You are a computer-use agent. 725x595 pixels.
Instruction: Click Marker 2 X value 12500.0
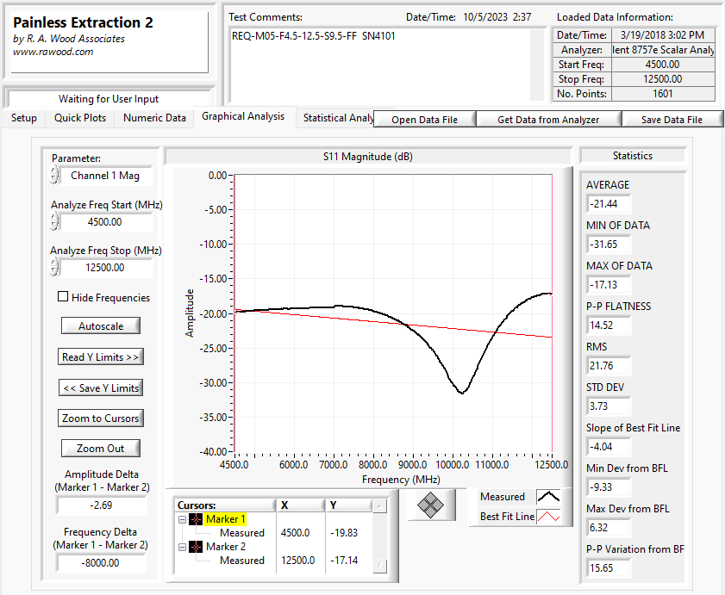pyautogui.click(x=297, y=561)
